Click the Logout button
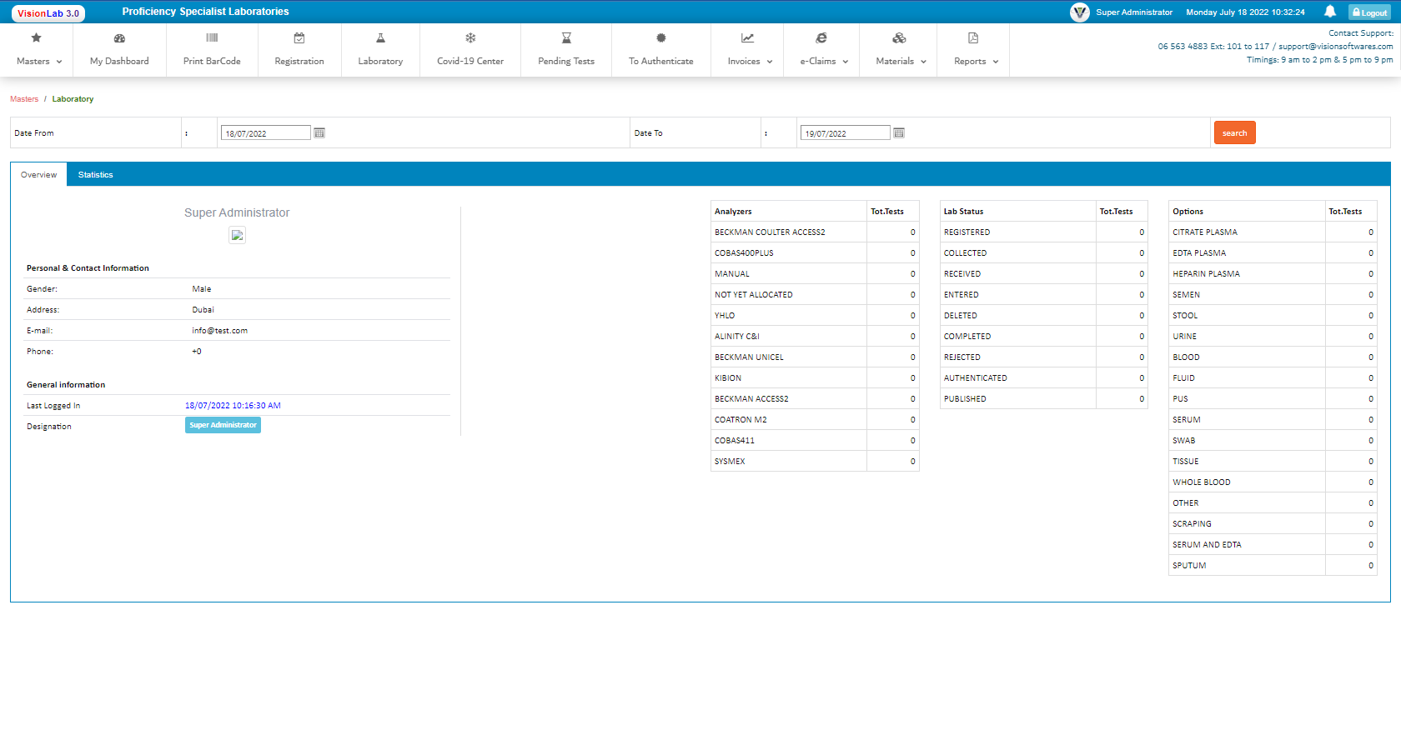This screenshot has width=1401, height=755. pos(1368,12)
